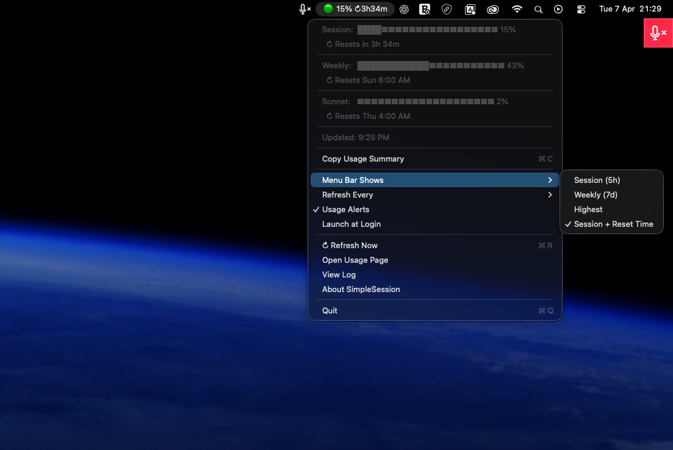Select Highest display option

611,209
